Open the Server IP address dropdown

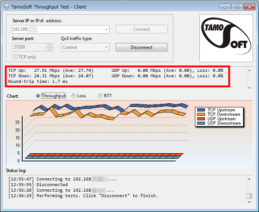106,30
